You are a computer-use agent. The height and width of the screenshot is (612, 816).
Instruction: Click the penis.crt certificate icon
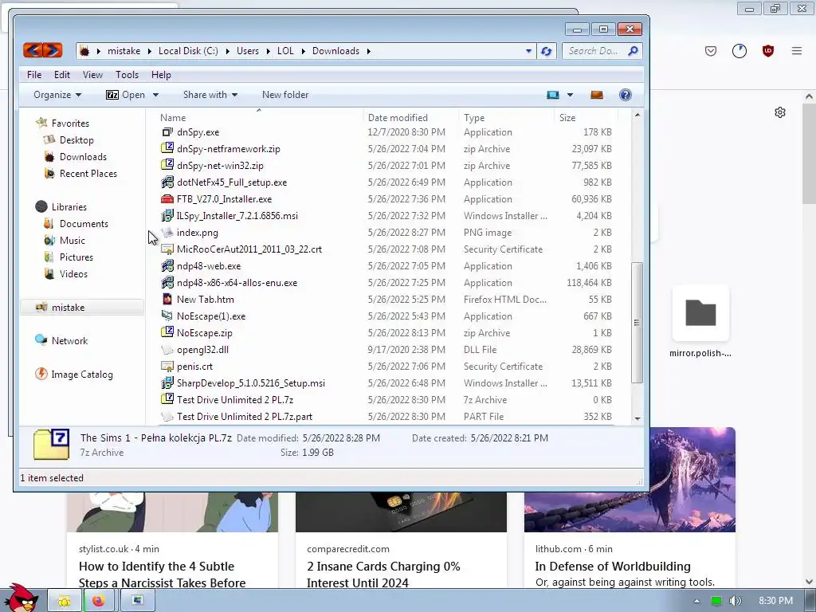(167, 367)
